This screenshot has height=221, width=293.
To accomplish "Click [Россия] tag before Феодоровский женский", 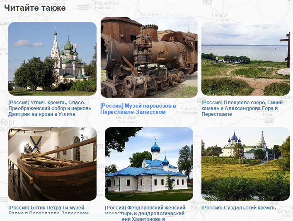I will pos(116,208).
